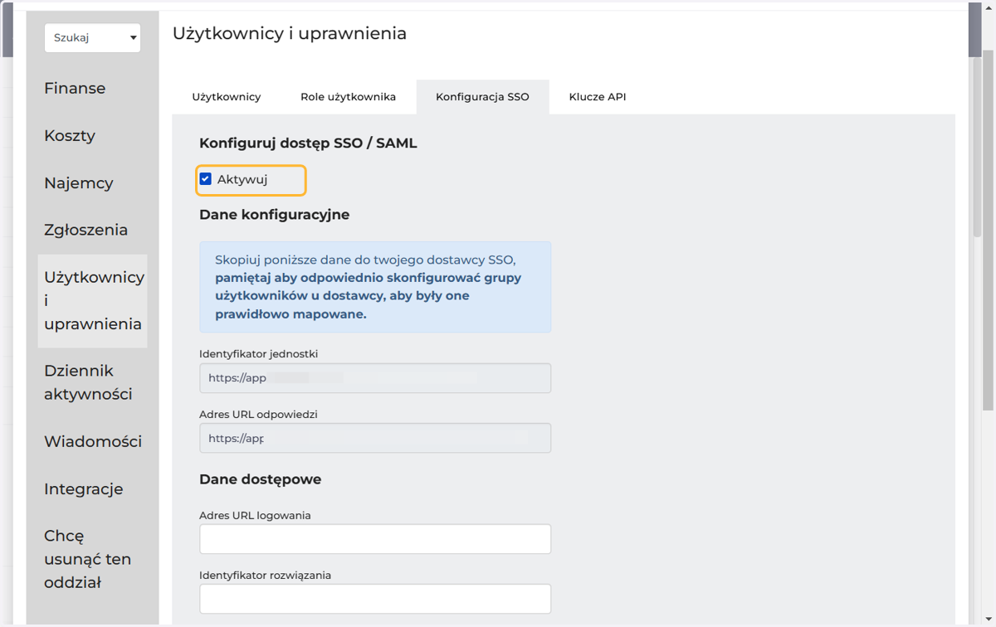Select Użytkownicy i uprawnienia sidebar item
This screenshot has height=627, width=996.
[x=93, y=301]
